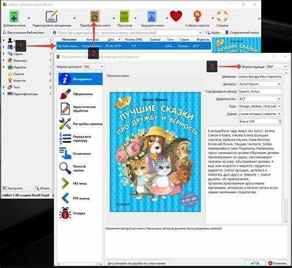Open the arrow menu beside Add books
The height and width of the screenshot is (268, 292).
(28, 18)
